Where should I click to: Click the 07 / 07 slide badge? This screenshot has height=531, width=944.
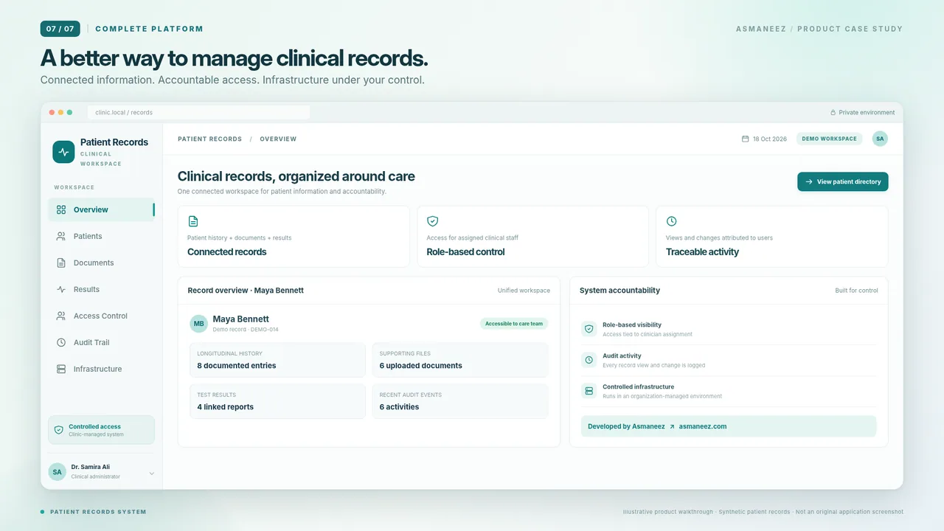60,29
